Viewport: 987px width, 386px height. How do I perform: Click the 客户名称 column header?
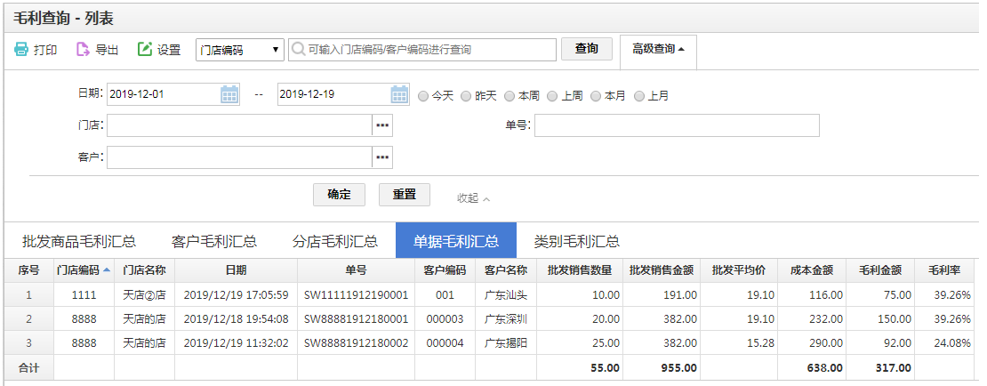point(506,270)
